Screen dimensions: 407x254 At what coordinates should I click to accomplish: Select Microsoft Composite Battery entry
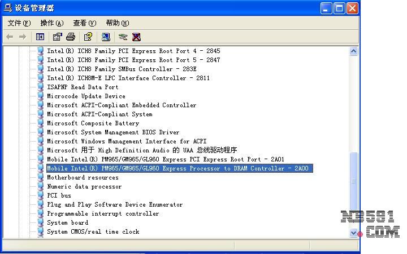point(93,123)
